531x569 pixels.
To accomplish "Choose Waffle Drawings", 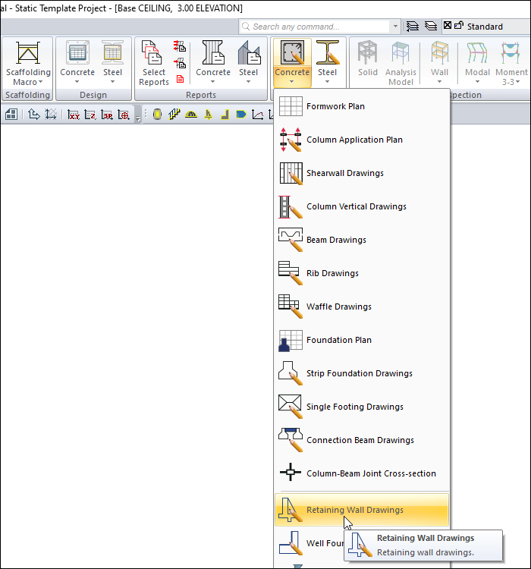I will [x=362, y=307].
